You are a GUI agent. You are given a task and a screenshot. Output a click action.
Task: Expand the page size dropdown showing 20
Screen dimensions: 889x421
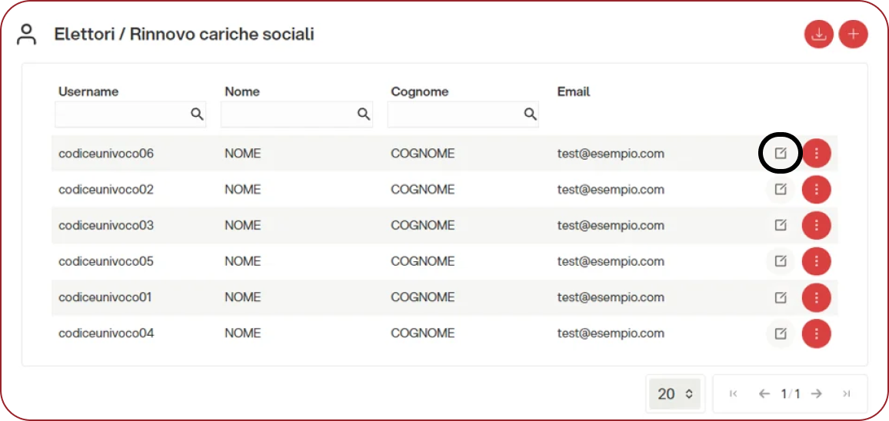[676, 394]
